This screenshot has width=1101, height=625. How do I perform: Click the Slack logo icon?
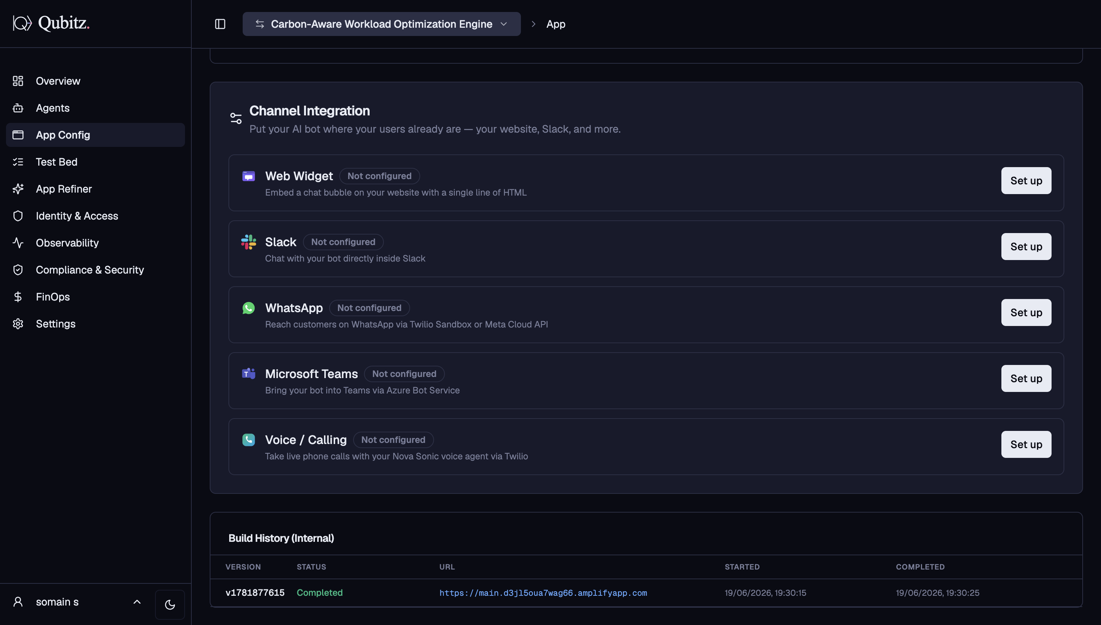(249, 242)
